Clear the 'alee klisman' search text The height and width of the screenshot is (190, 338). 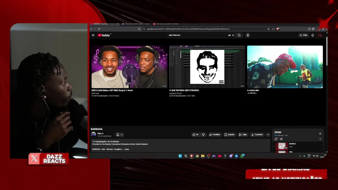(x=233, y=35)
